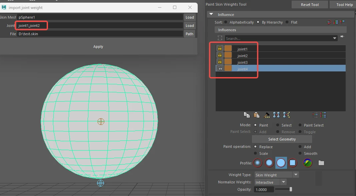Viewport: 356px width, 196px height.
Task: Click the Copy weights icon below influences list
Action: pyautogui.click(x=247, y=115)
